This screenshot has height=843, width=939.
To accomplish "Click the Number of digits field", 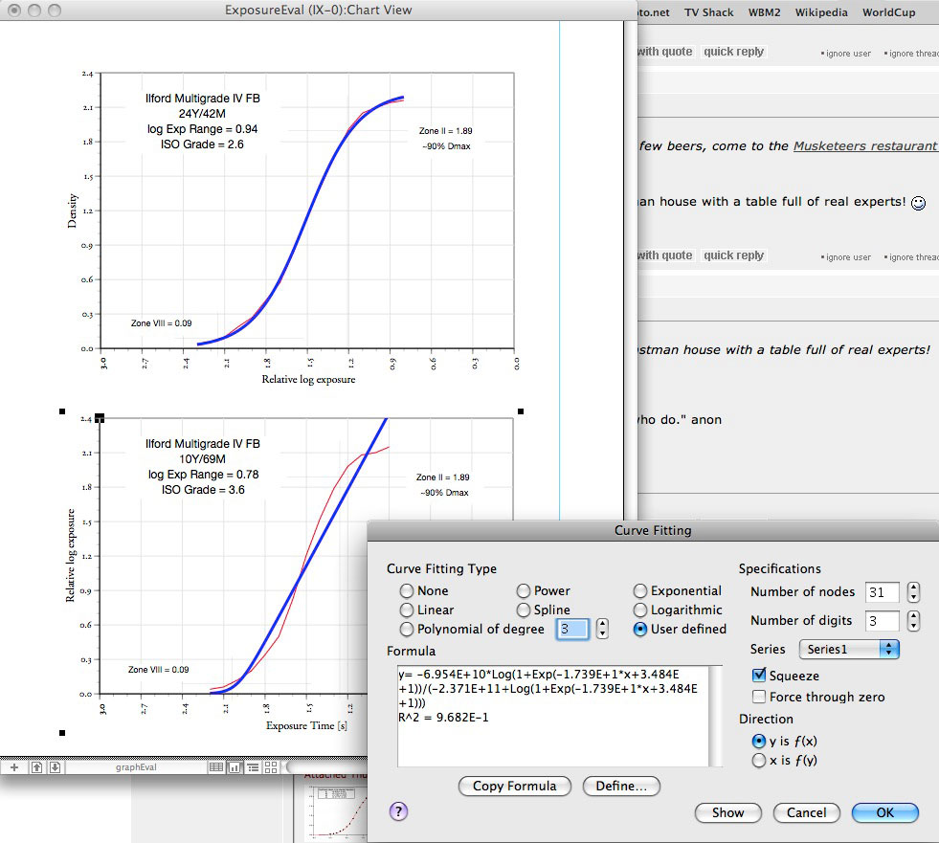I will point(883,621).
